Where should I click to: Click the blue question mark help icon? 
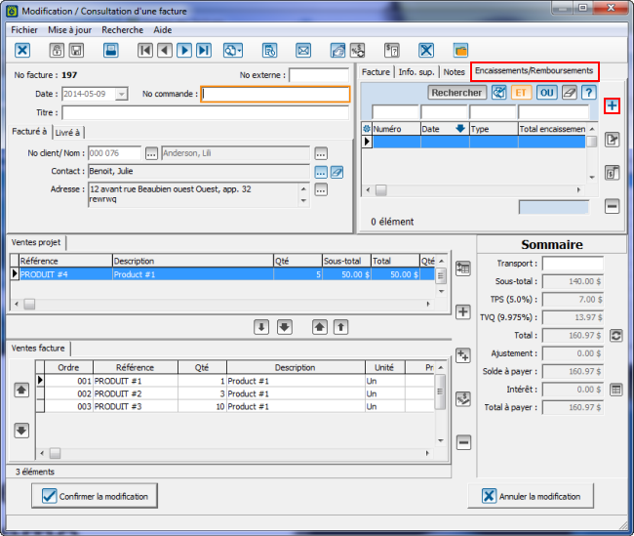click(588, 92)
